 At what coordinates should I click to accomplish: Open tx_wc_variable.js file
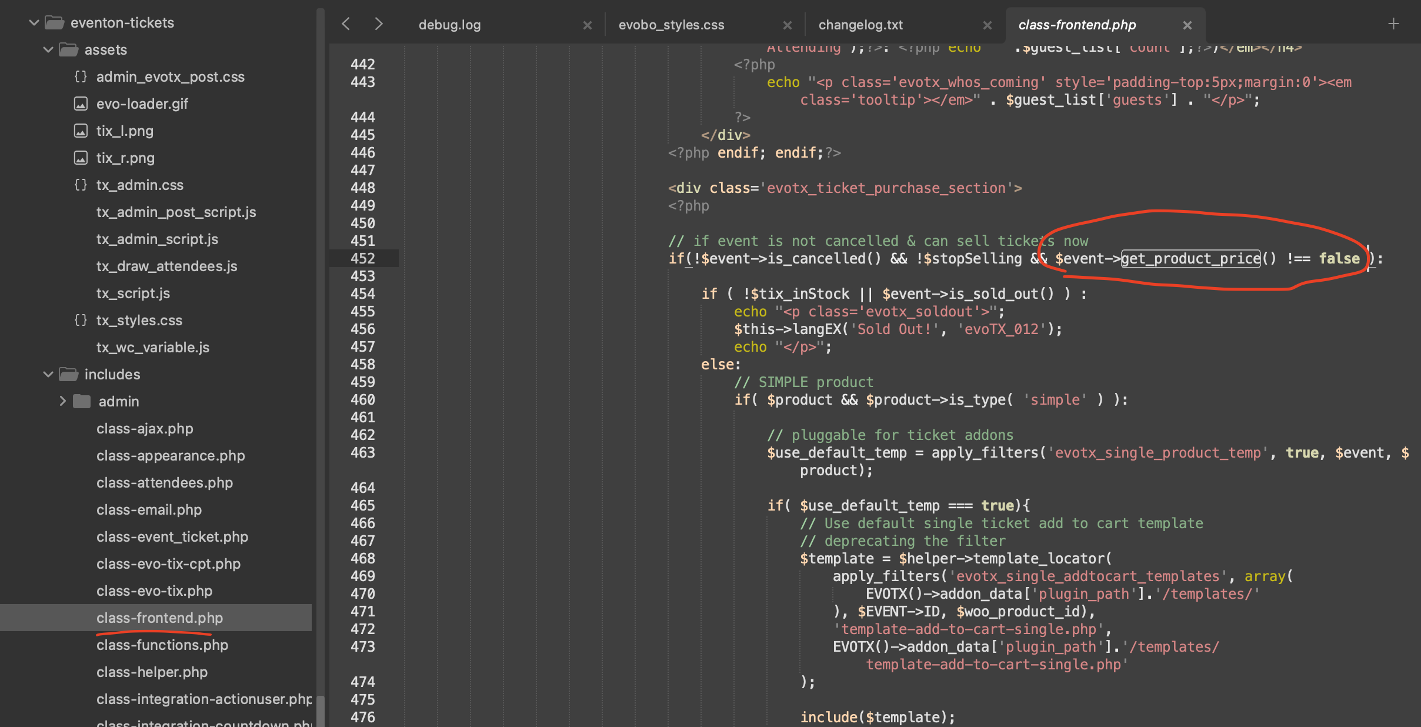[153, 348]
